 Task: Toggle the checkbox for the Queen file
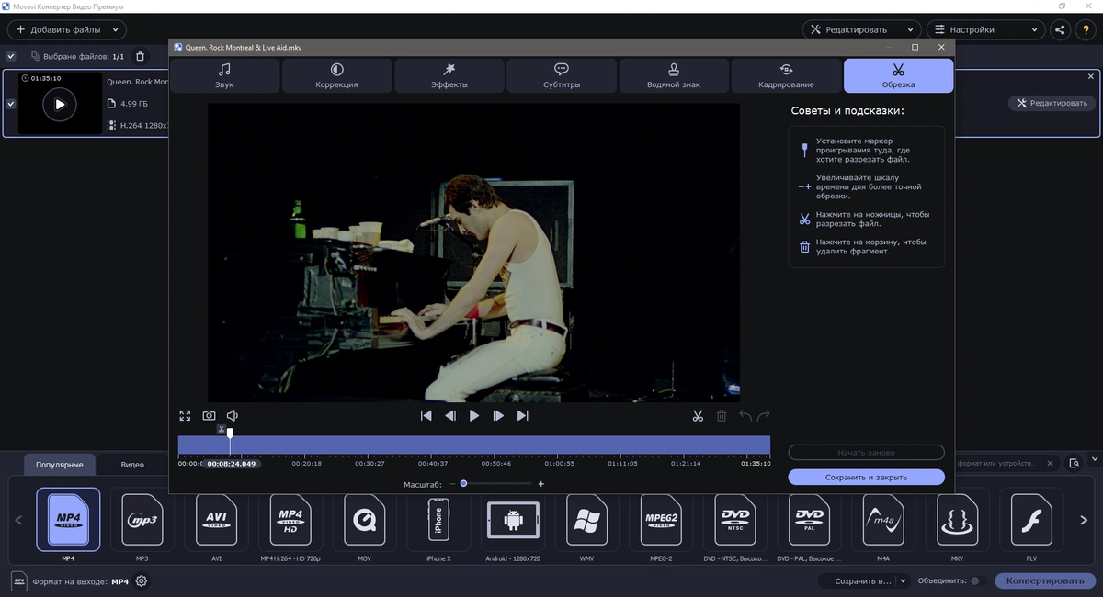(x=11, y=104)
